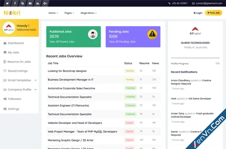This screenshot has width=226, height=149.
Task: Open the Skype social link
Action: 22,3
